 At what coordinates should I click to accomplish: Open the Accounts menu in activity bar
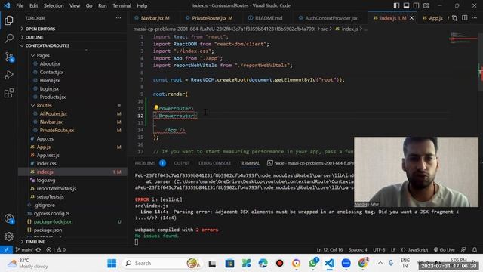click(9, 218)
